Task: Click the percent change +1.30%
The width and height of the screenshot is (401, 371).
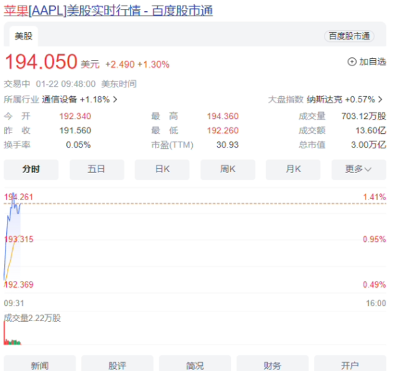Action: point(154,64)
